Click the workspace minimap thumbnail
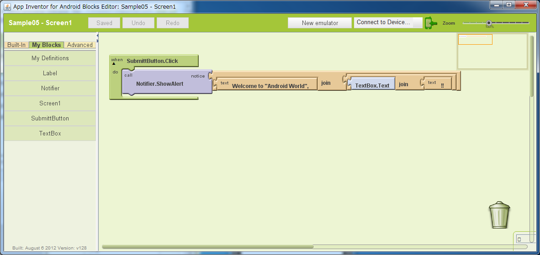This screenshot has height=255, width=540. [492, 51]
